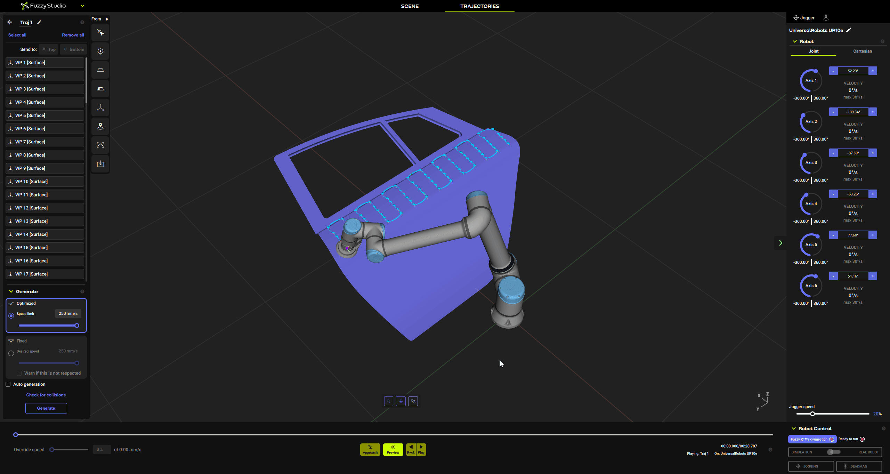Image resolution: width=890 pixels, height=474 pixels.
Task: Click the Generate button
Action: tap(46, 408)
